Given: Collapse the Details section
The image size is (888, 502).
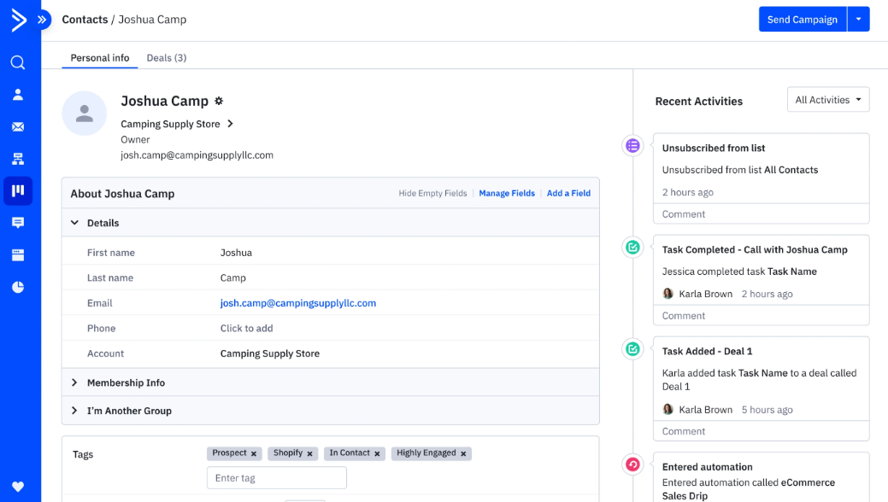Looking at the screenshot, I should pyautogui.click(x=74, y=223).
